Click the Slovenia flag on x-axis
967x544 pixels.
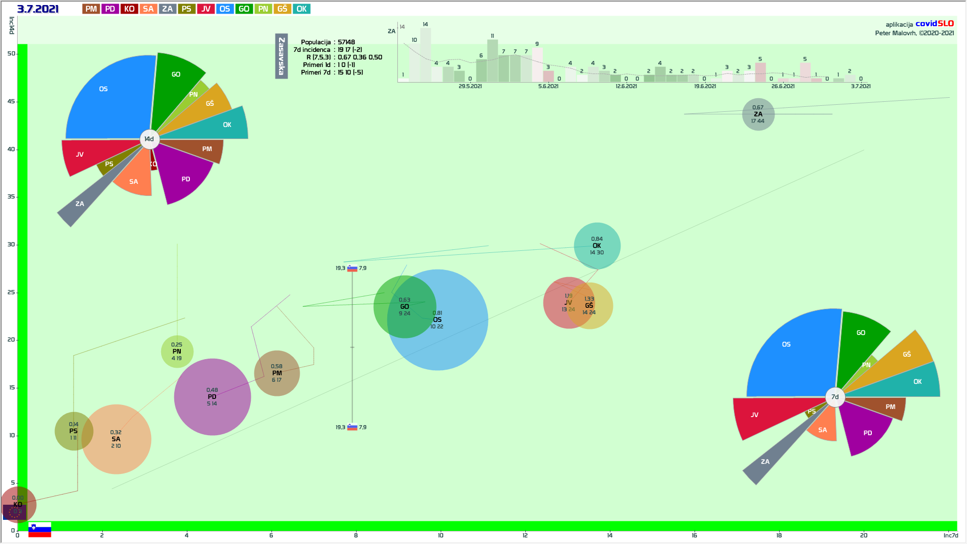40,529
